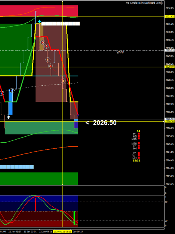Screen dimensions: 175x234
Task: Click the smiley face expert advisor icon
Action: tap(162, 3)
